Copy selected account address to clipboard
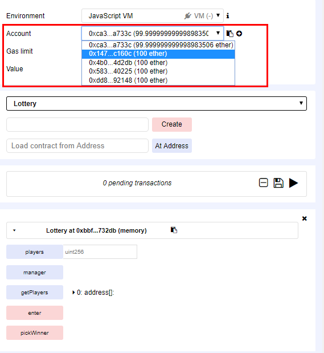The width and height of the screenshot is (324, 353). point(230,34)
